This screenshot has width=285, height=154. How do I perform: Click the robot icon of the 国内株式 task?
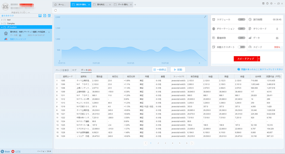6,33
